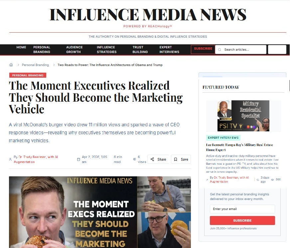
Task: Click the black Subscribe button in navbar
Action: click(203, 49)
